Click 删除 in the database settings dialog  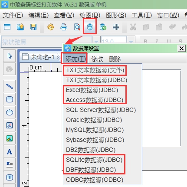(115, 59)
